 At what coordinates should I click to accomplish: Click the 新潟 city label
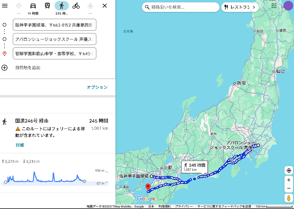241,83
